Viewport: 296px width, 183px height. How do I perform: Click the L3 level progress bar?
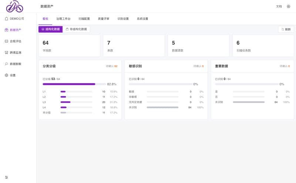[x=76, y=102]
